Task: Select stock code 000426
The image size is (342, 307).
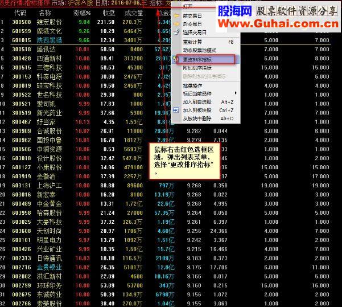Action: 22,249
